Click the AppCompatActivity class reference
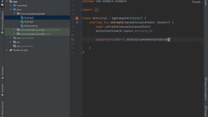 [x=126, y=18]
